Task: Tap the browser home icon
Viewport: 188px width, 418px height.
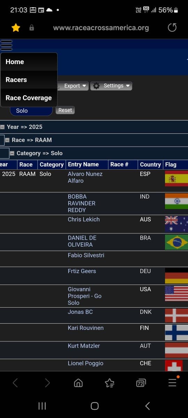Action: (x=78, y=383)
